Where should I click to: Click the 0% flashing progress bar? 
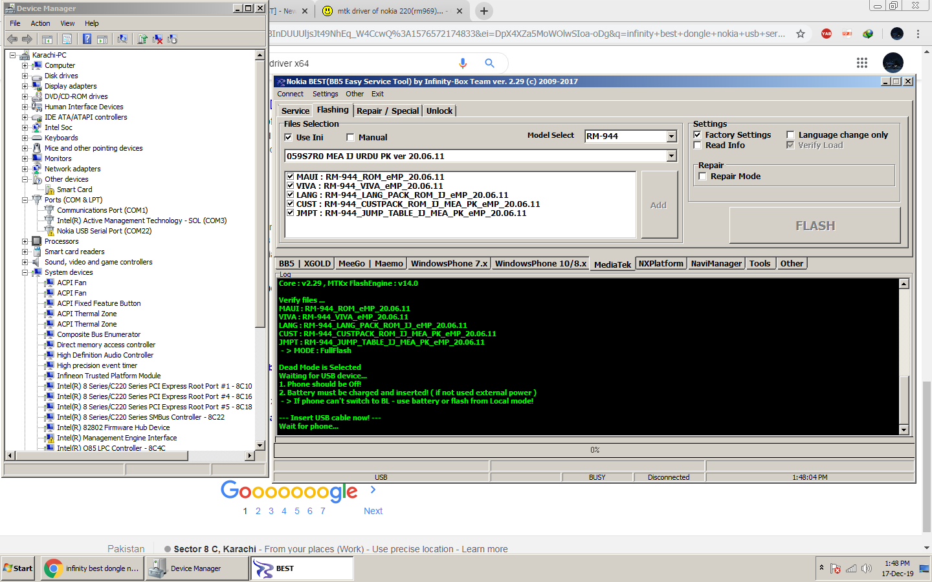pos(594,450)
